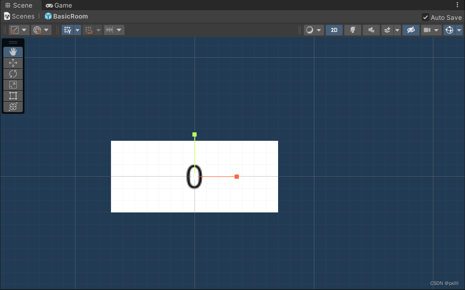Open the grid visibility settings dropdown
The image size is (465, 290).
point(77,30)
